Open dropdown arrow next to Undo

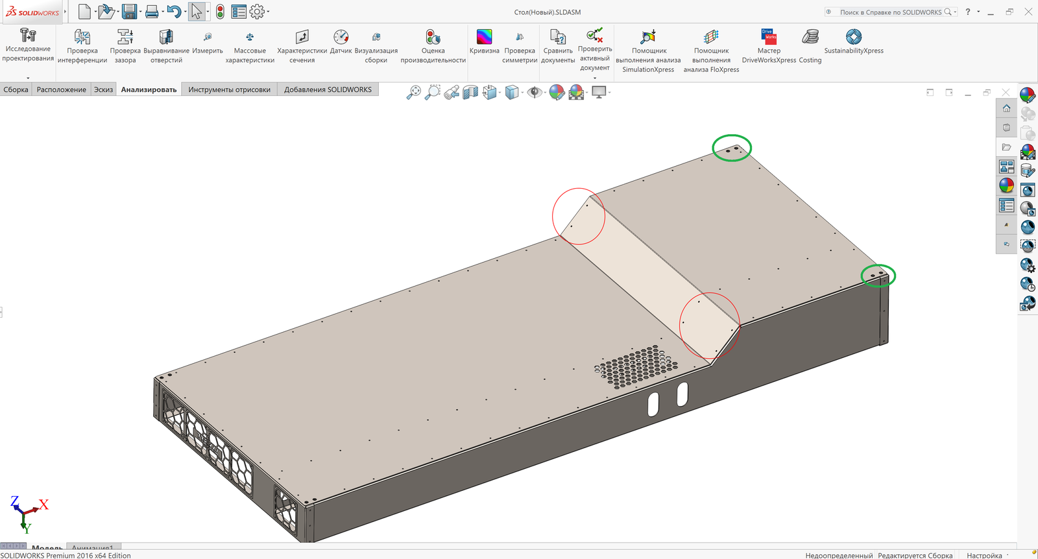(x=184, y=12)
